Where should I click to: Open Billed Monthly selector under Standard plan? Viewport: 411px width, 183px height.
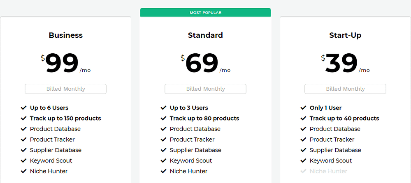coord(206,89)
